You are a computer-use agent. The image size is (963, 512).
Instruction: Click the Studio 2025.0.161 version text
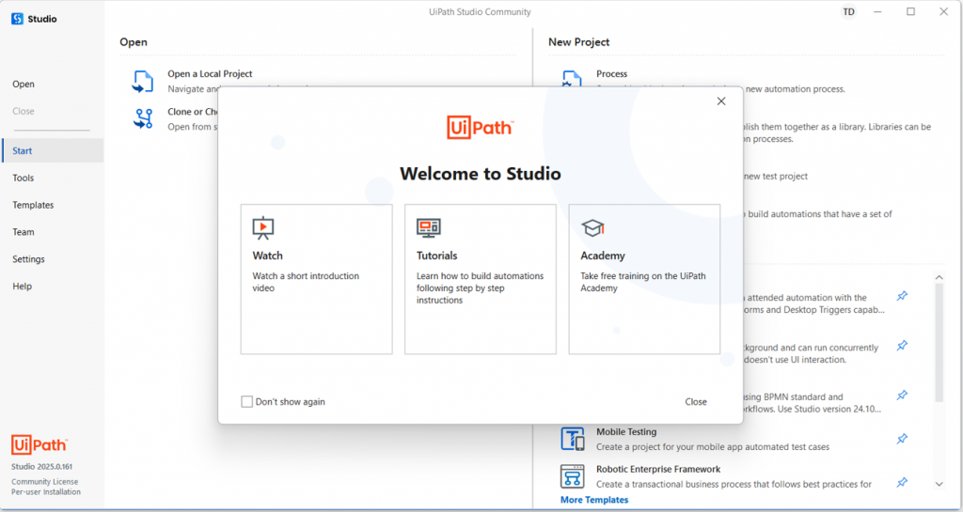[41, 467]
